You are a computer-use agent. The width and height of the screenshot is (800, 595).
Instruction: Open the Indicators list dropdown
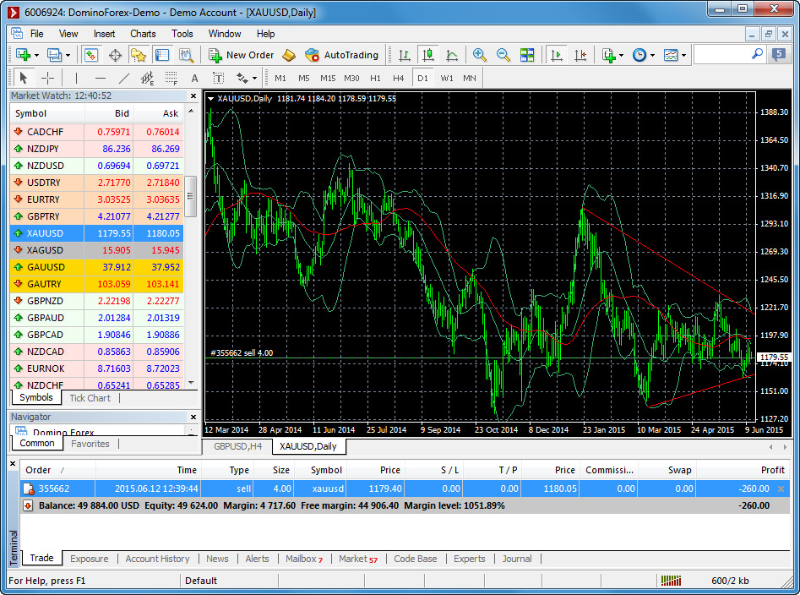click(x=612, y=55)
